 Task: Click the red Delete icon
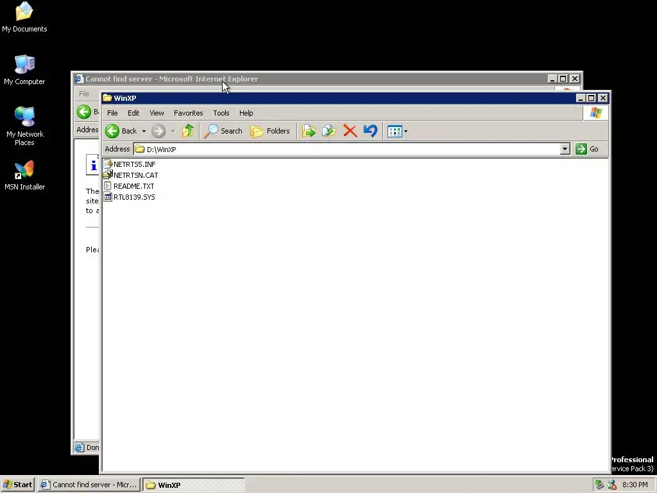pos(350,131)
